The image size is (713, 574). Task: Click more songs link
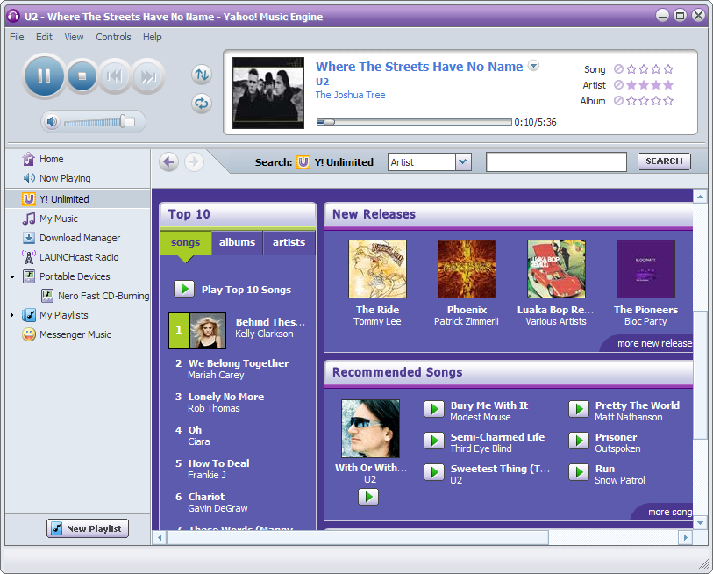(670, 512)
